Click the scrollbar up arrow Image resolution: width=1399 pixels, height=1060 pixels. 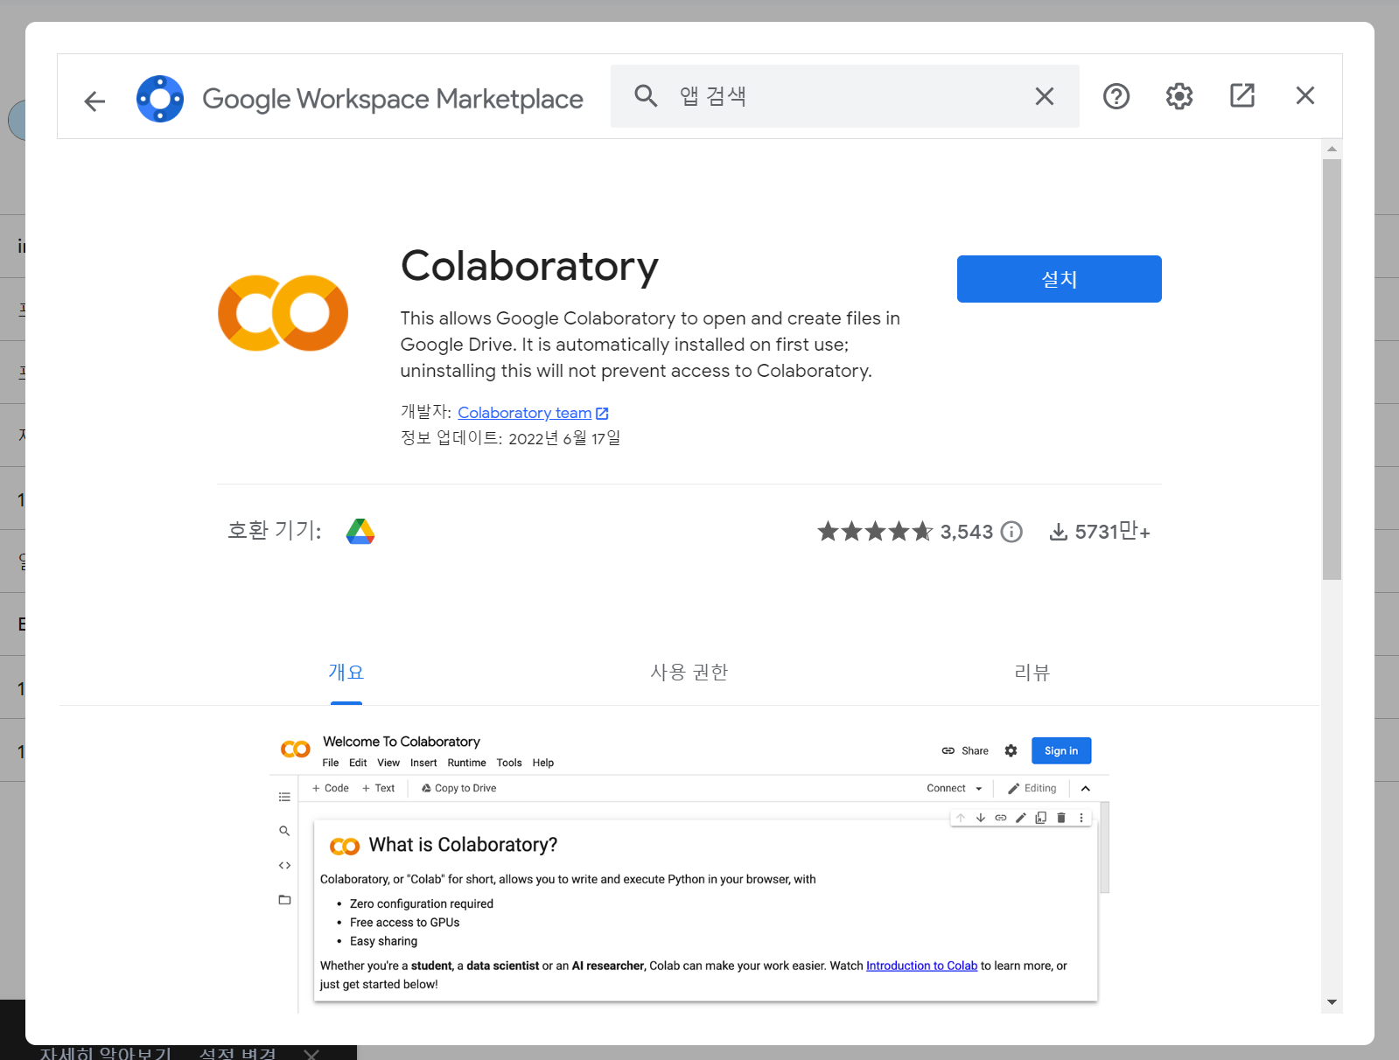pos(1332,149)
